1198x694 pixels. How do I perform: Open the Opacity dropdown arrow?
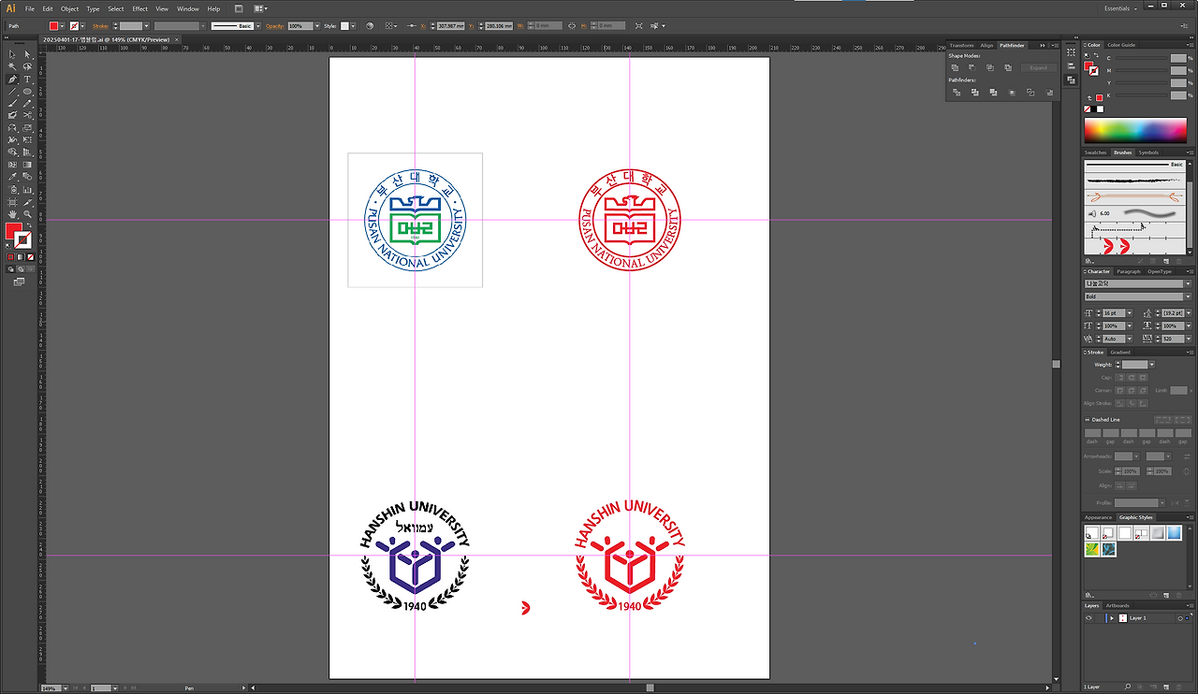click(x=317, y=26)
